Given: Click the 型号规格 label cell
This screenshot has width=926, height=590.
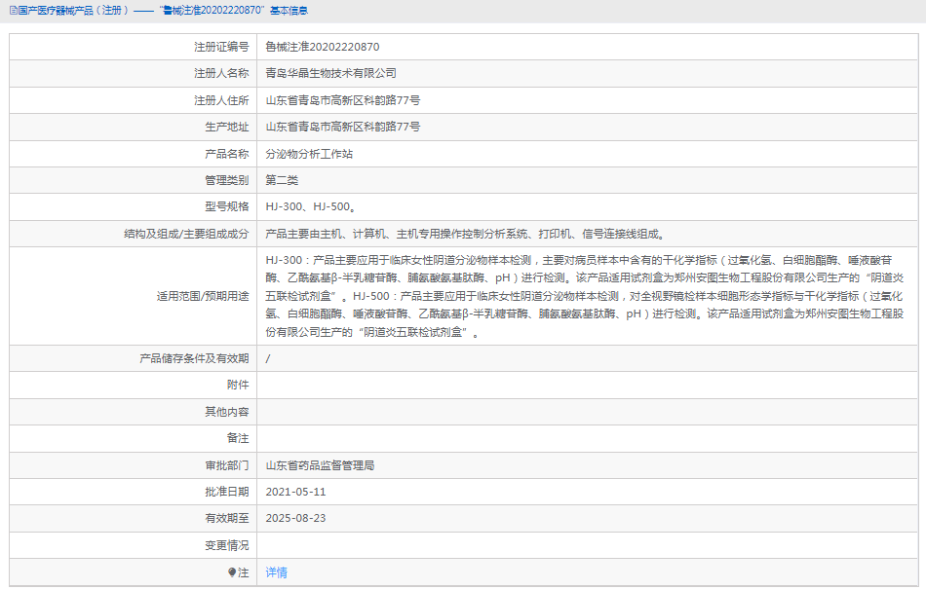Looking at the screenshot, I should tap(134, 206).
